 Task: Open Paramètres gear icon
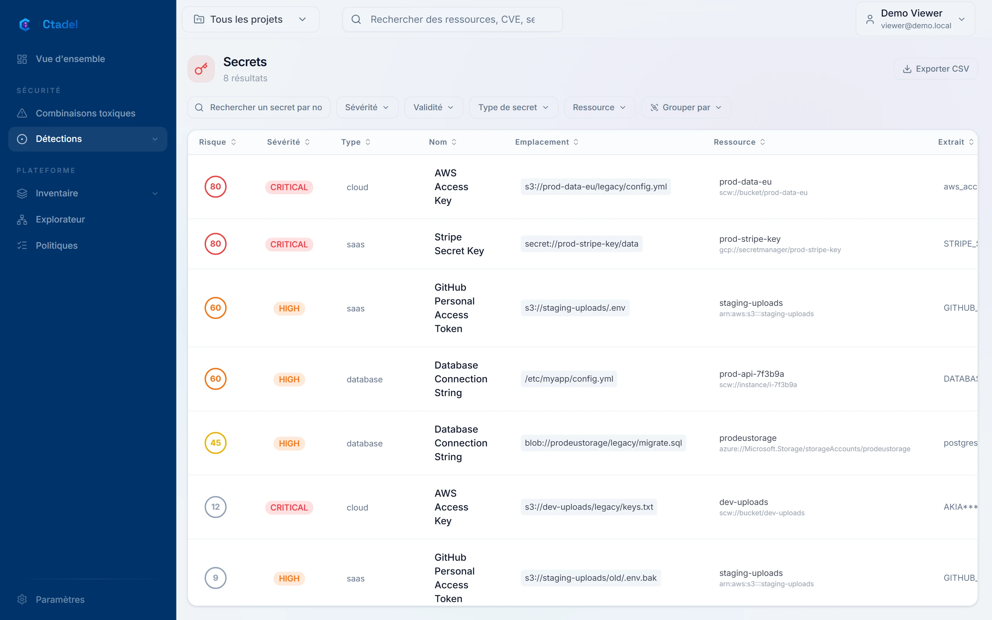coord(22,599)
